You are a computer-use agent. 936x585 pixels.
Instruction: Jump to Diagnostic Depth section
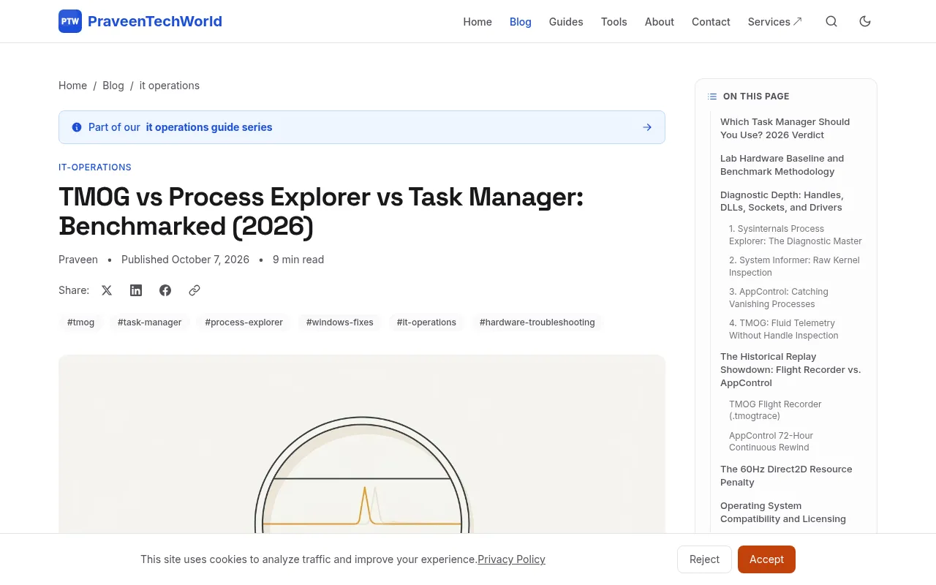pyautogui.click(x=782, y=201)
